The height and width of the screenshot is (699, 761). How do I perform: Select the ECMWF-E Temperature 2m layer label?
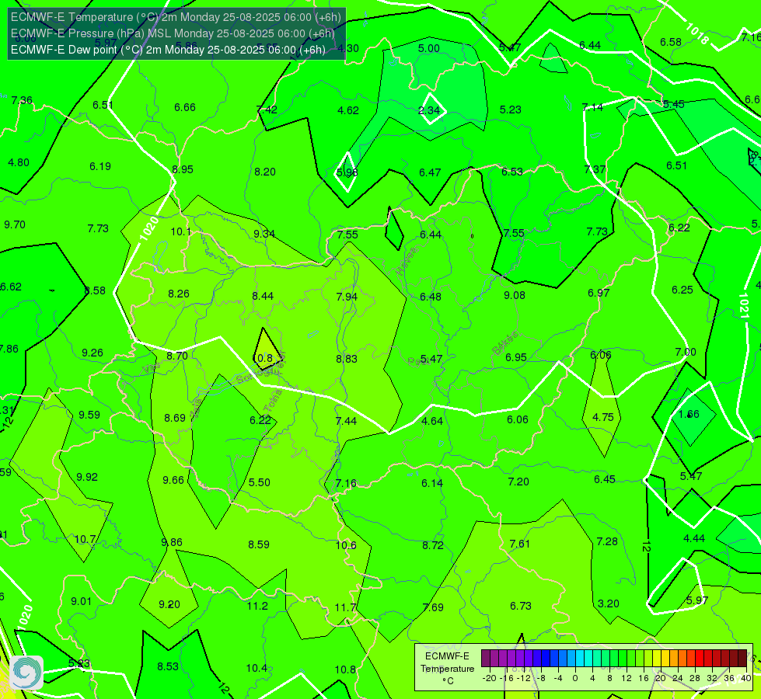(176, 17)
